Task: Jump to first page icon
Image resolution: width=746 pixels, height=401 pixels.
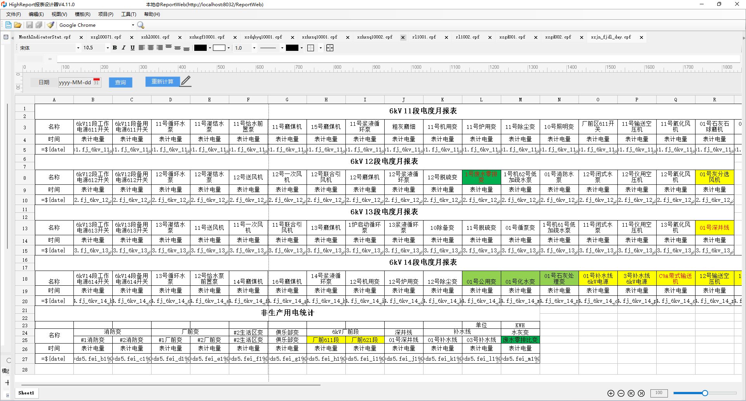Action: click(x=631, y=393)
